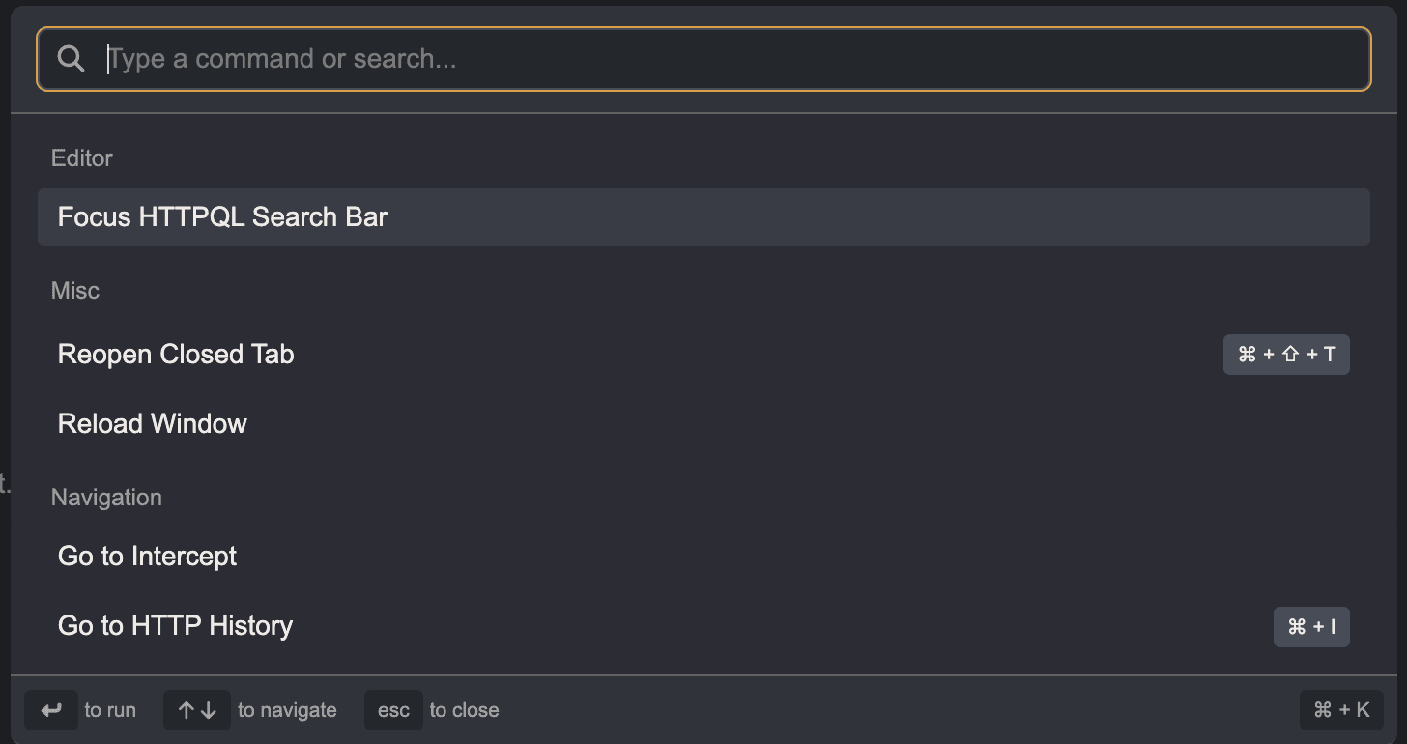Click the up/down arrows navigate icon

click(x=197, y=710)
